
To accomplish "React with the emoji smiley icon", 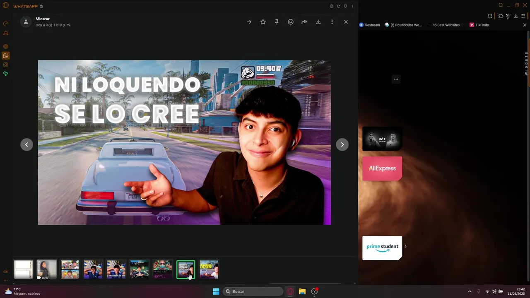I will 291,22.
